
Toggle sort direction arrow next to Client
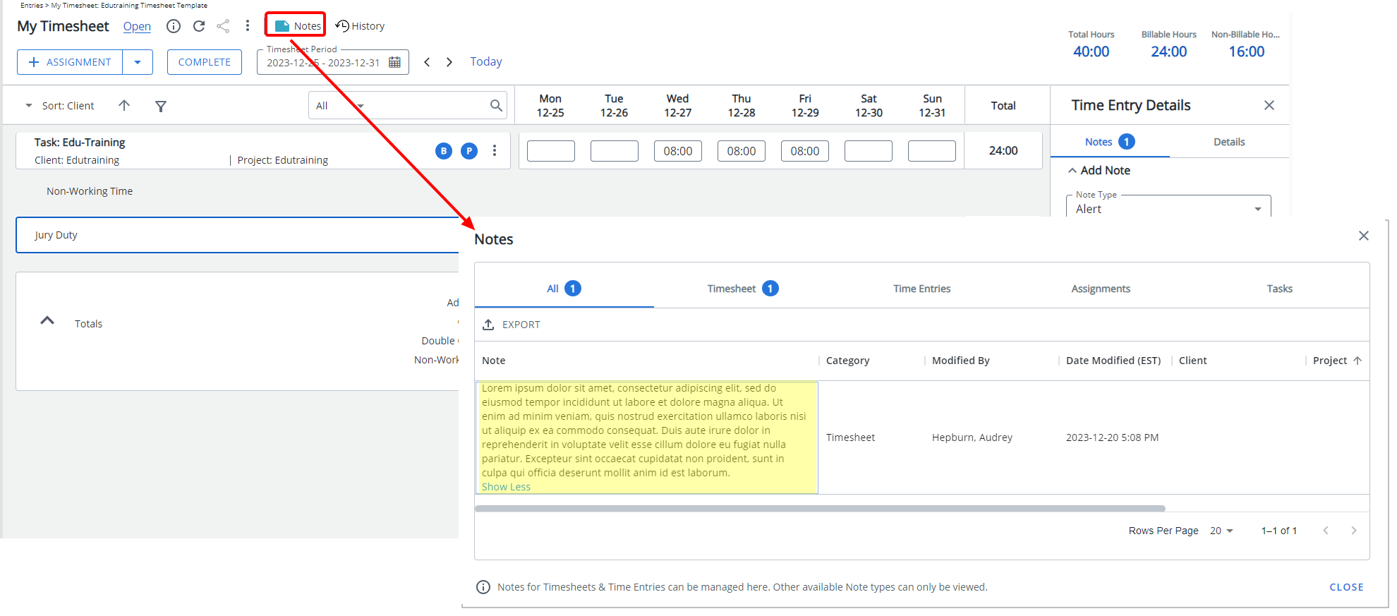[x=124, y=106]
